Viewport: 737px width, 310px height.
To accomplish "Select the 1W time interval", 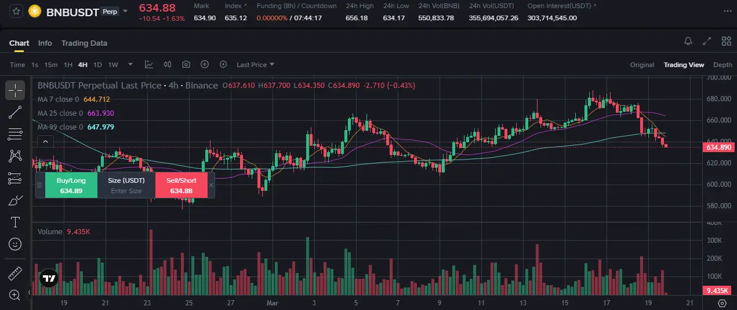I will [113, 65].
